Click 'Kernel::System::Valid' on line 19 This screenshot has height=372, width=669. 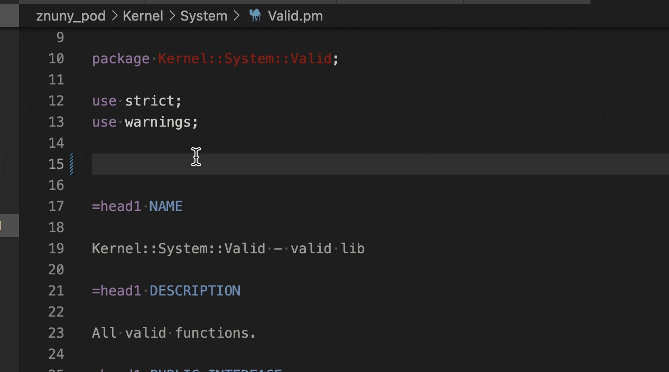[179, 249]
